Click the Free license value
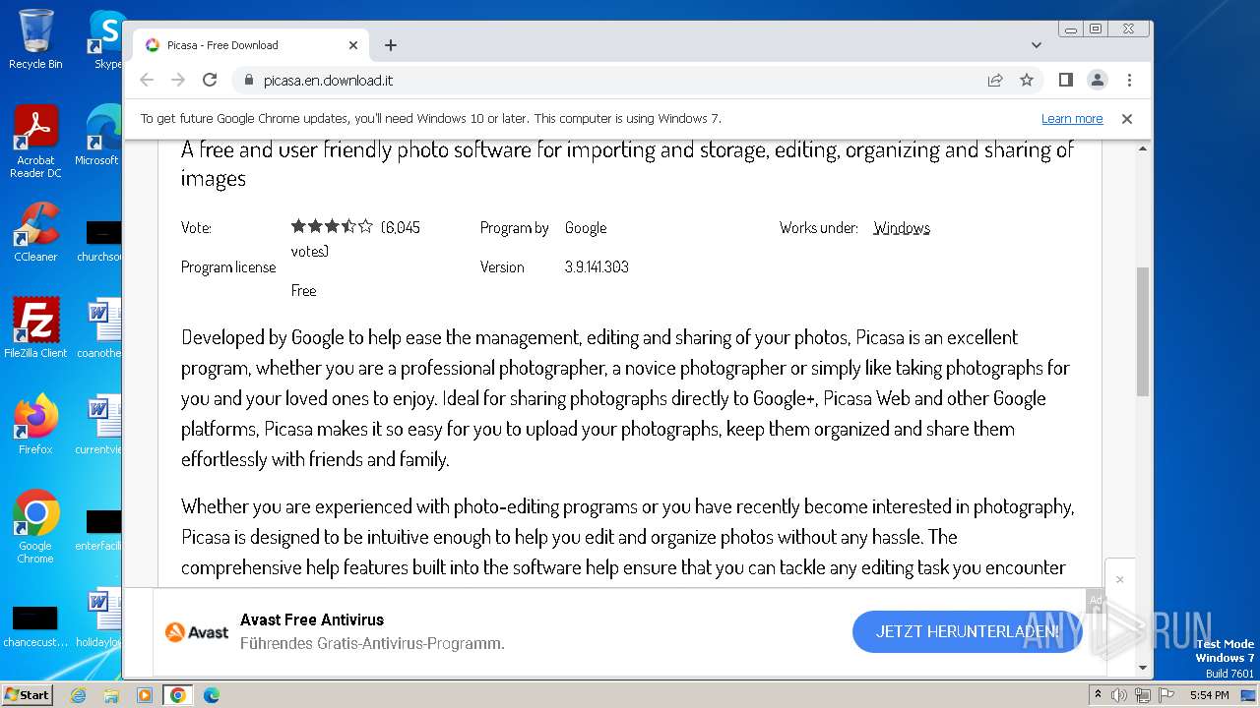 pos(303,291)
